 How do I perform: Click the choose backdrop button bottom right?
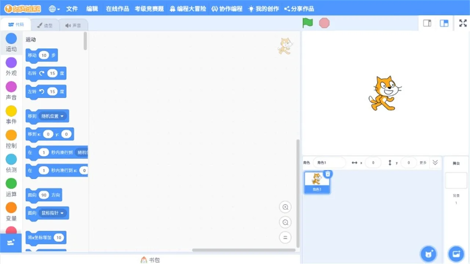[456, 254]
